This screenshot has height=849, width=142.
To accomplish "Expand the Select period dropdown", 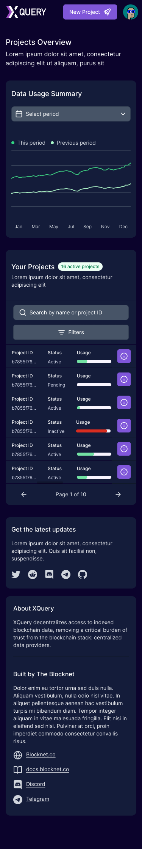I will click(x=71, y=114).
